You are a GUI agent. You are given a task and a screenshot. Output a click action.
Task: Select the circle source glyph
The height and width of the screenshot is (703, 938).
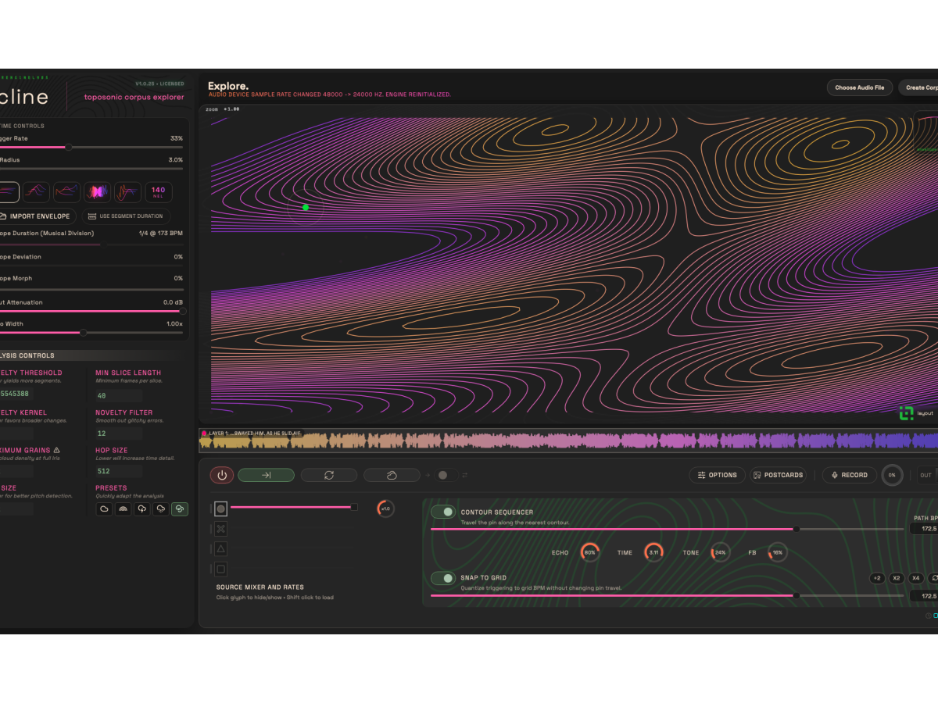point(221,509)
